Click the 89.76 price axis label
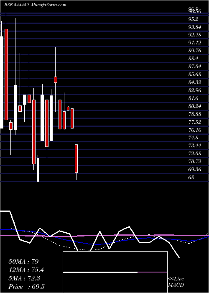 tap(194, 51)
